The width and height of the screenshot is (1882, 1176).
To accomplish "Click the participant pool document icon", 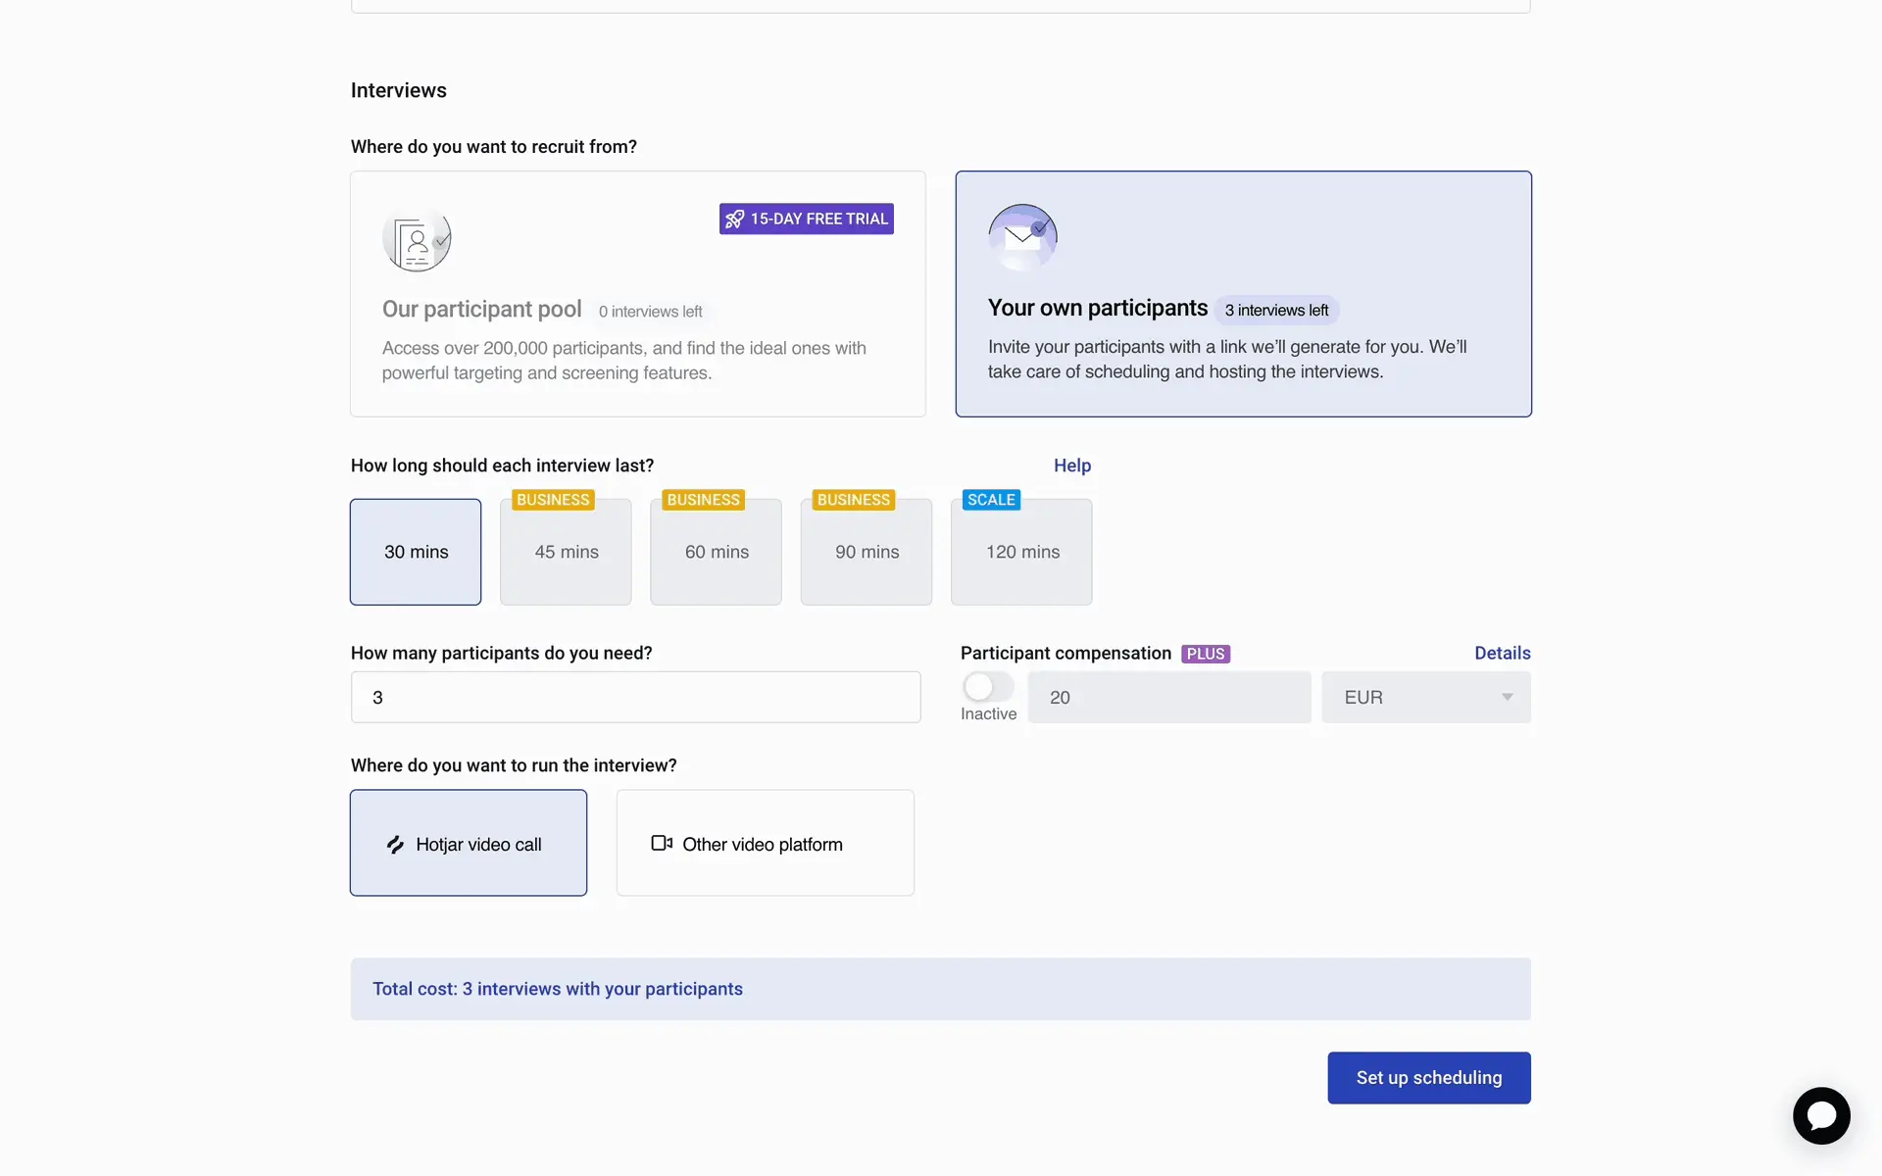I will pyautogui.click(x=417, y=239).
